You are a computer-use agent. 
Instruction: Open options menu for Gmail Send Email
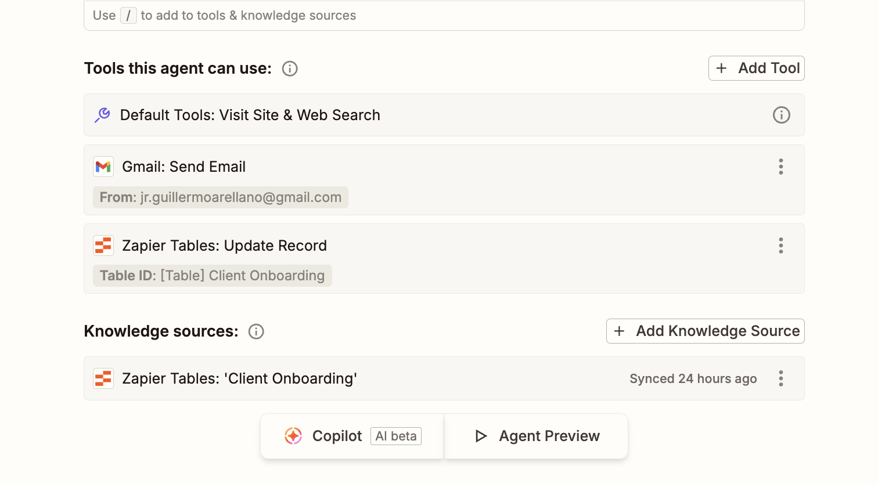pos(781,167)
